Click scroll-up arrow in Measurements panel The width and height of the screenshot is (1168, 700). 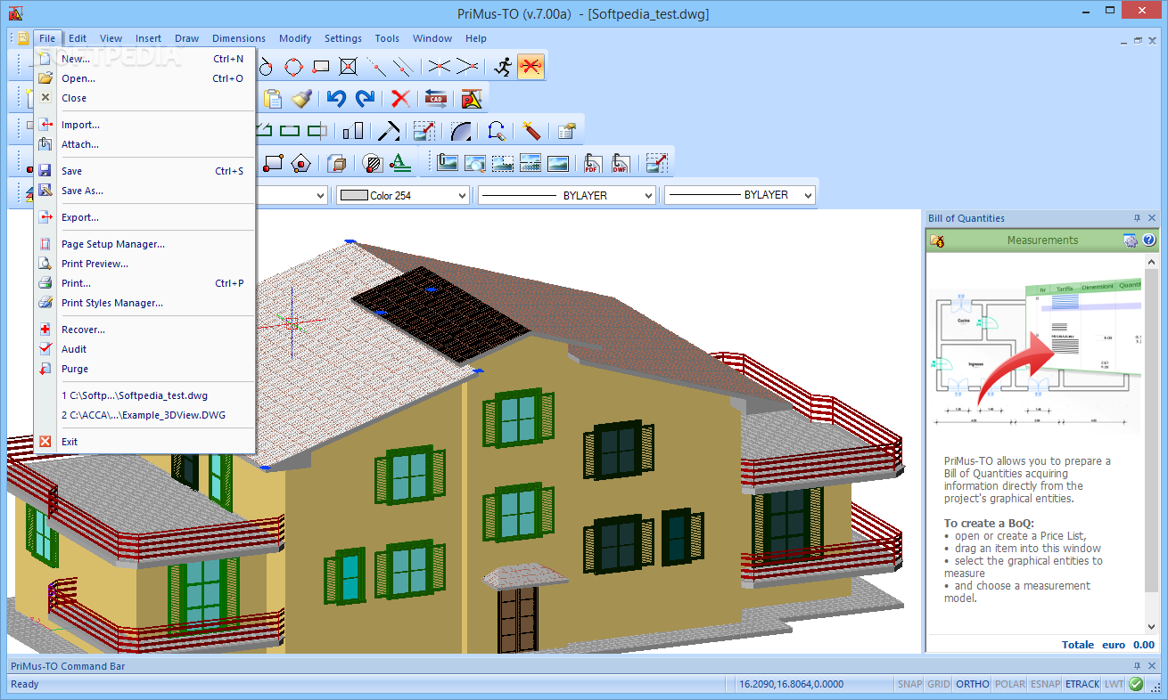pyautogui.click(x=1151, y=261)
